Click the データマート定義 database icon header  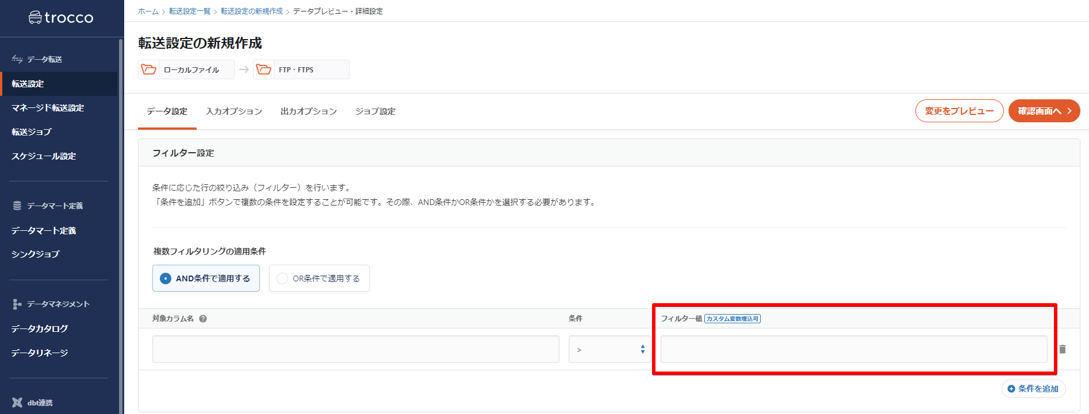(x=17, y=206)
